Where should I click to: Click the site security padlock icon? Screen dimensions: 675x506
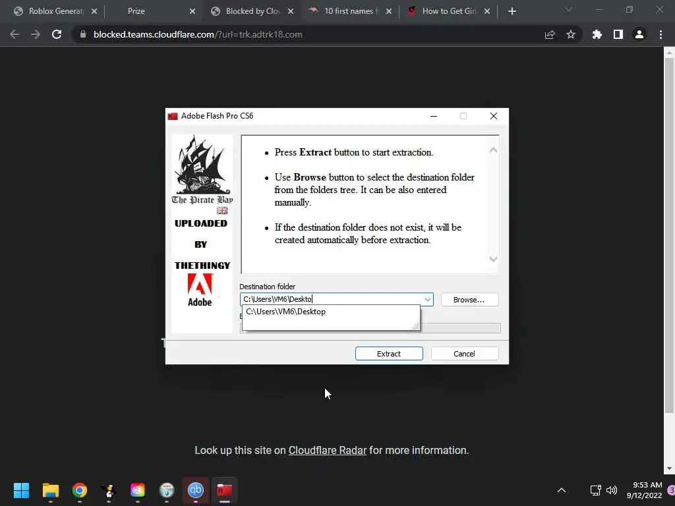tap(83, 34)
